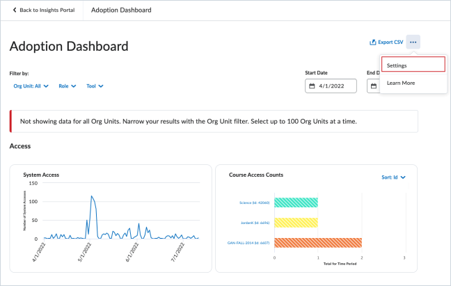Open the Role filter dropdown
Image resolution: width=451 pixels, height=286 pixels.
coord(68,86)
